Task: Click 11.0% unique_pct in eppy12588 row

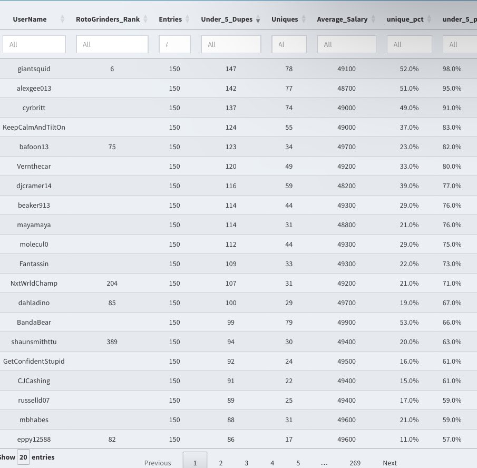Action: click(409, 439)
